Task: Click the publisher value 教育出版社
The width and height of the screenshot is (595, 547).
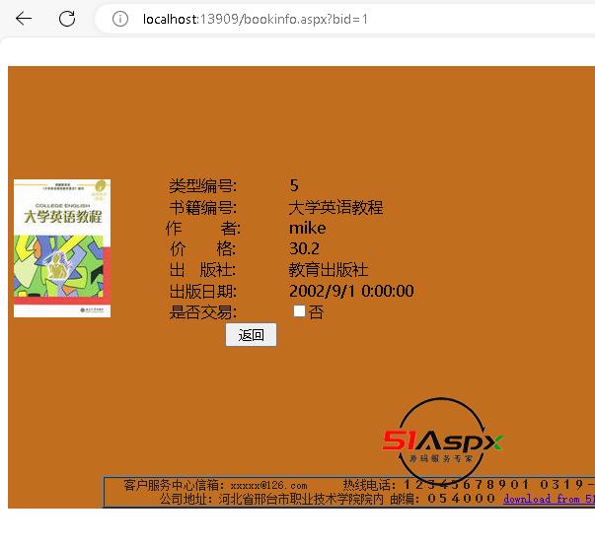Action: [x=329, y=270]
